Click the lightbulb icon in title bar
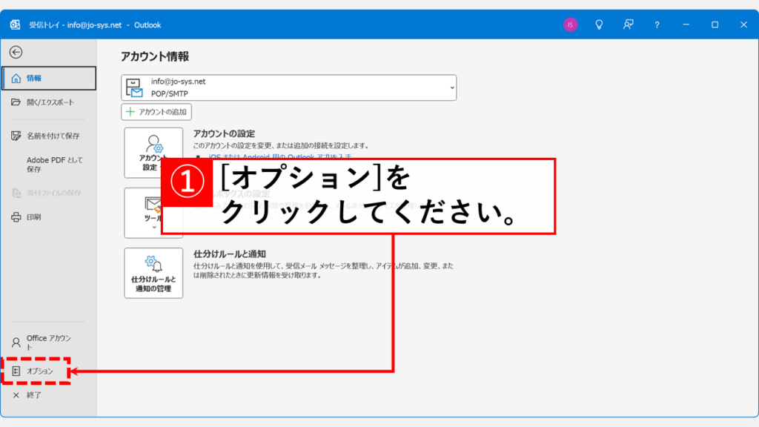759x427 pixels. click(599, 24)
